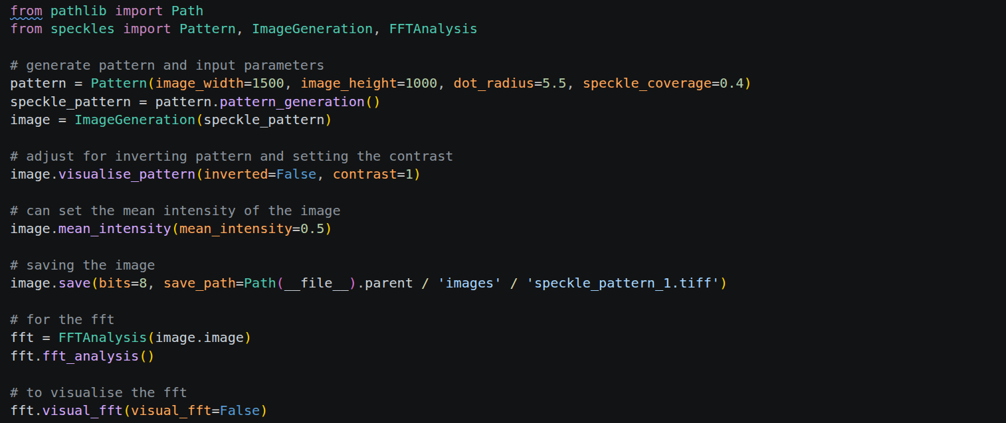Click the bits=8 argument in save
Screen dimensions: 1006x423
123,284
